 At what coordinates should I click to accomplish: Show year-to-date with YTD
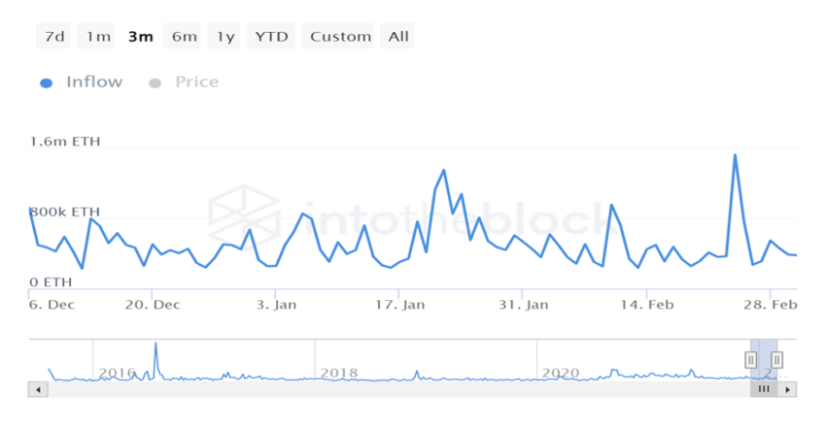tap(271, 36)
